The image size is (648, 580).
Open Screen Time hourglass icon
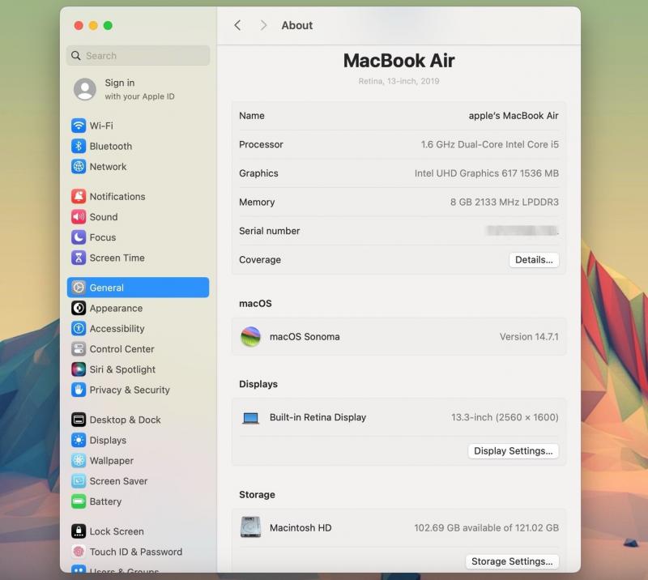[x=79, y=258]
